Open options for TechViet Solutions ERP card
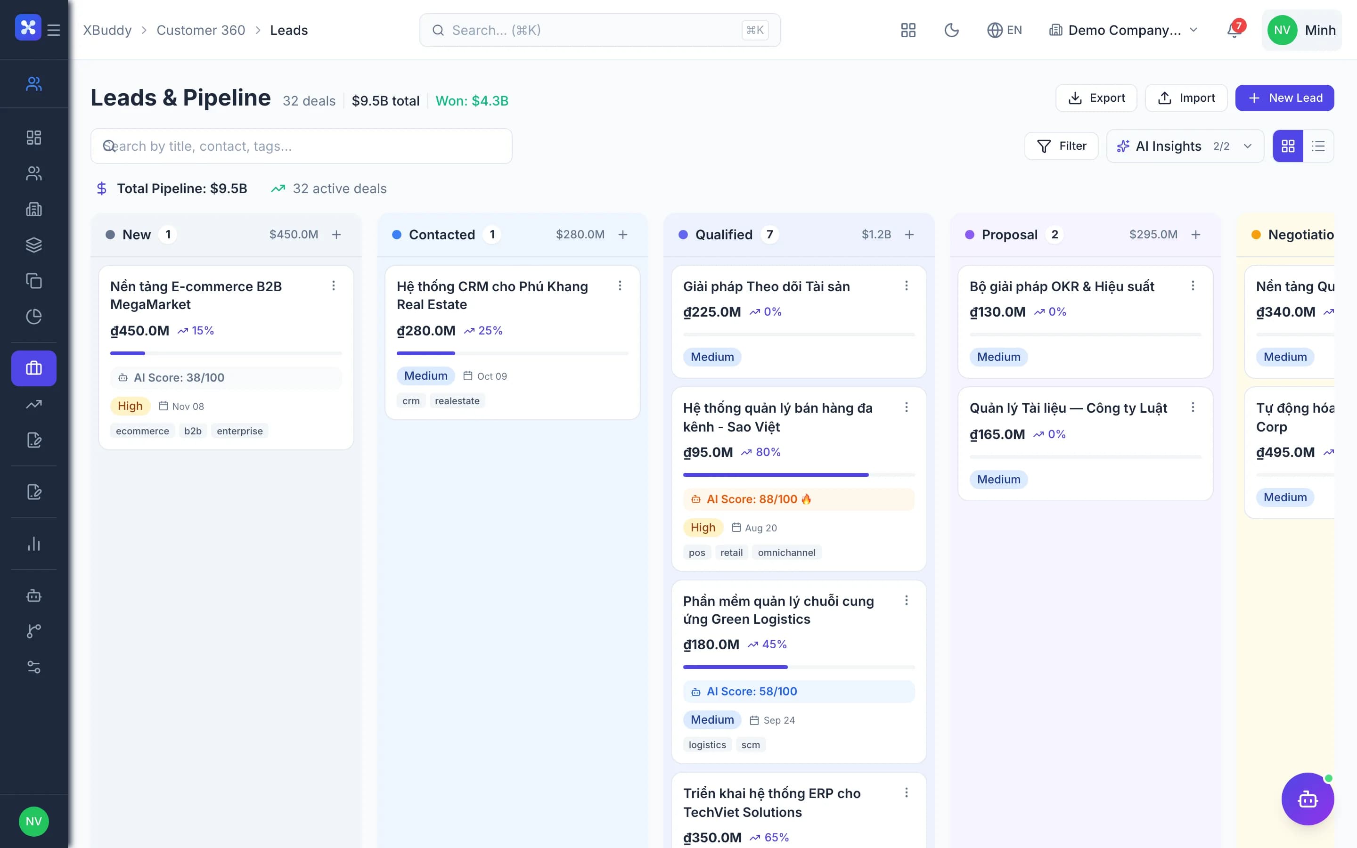The image size is (1357, 848). 906,792
